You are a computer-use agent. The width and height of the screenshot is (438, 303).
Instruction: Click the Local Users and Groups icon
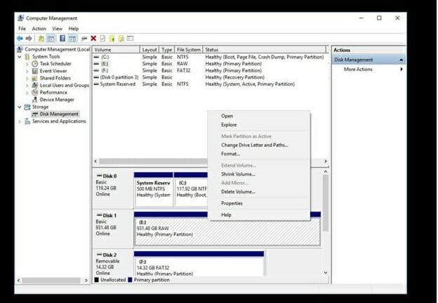pyautogui.click(x=34, y=85)
